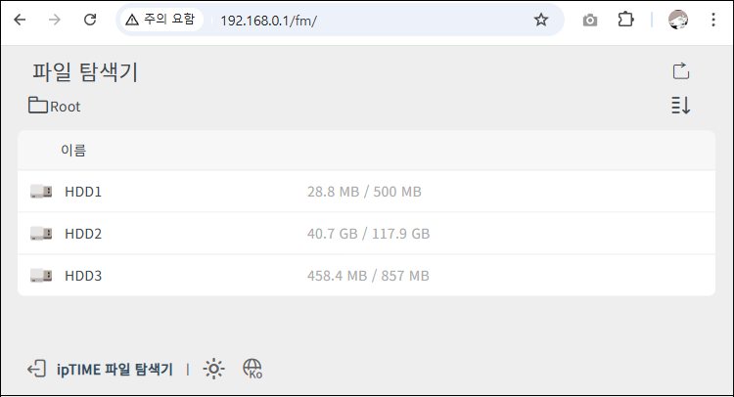
Task: Open the sort order icon
Action: click(680, 106)
